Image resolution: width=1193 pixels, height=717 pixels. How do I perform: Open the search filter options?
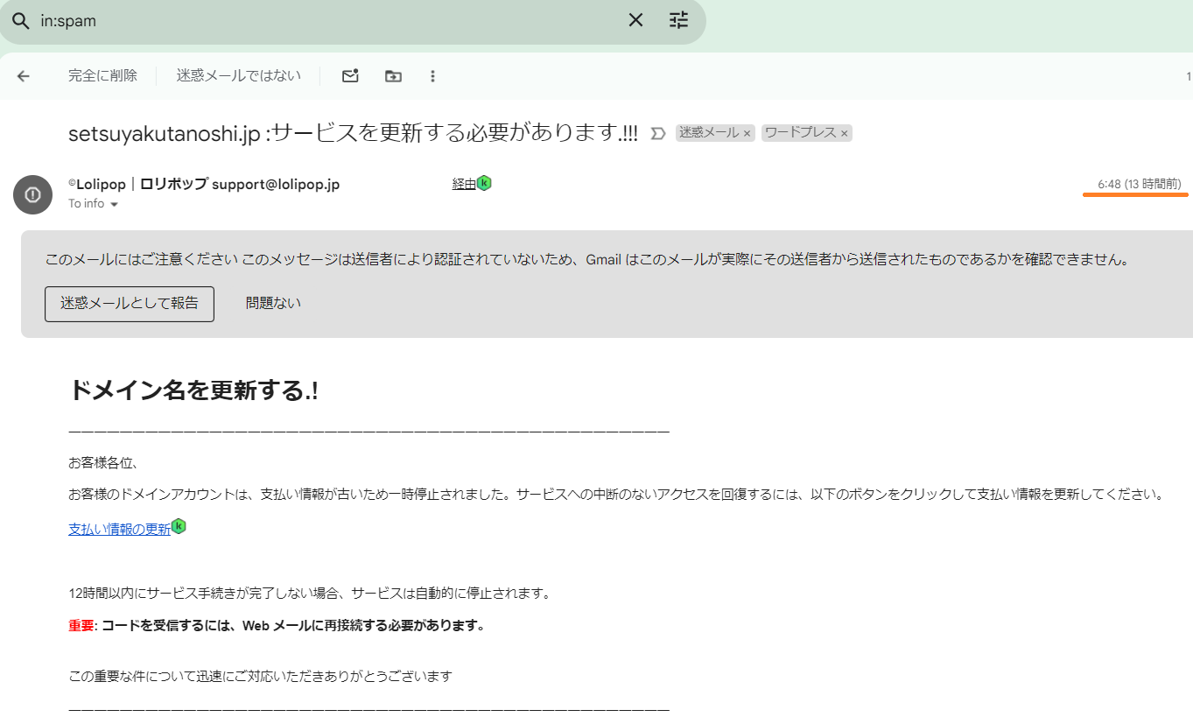(x=679, y=20)
